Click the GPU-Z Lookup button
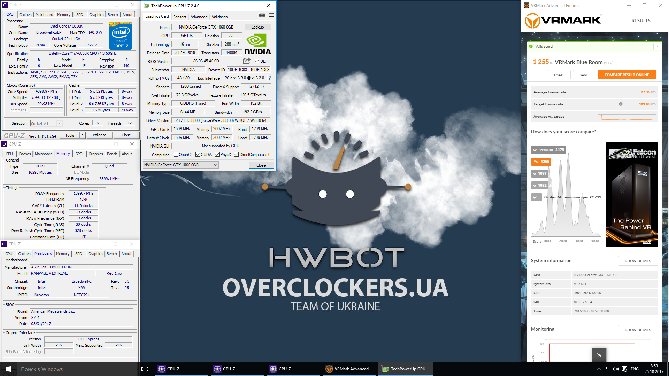669x376 pixels. [258, 27]
